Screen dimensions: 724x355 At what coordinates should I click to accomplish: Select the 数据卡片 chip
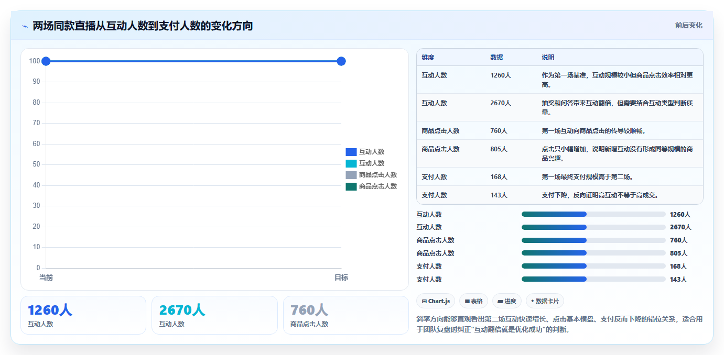coord(545,301)
